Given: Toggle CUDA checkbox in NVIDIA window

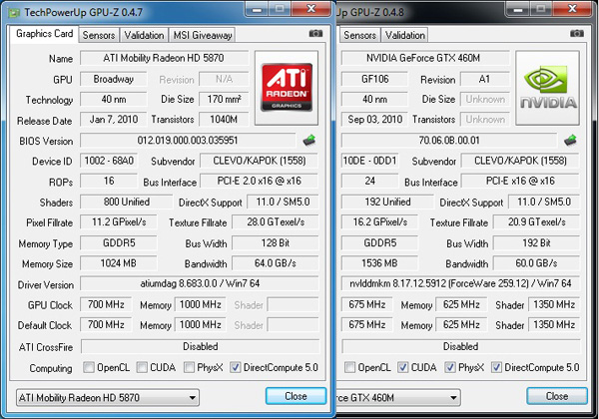Looking at the screenshot, I should (402, 367).
